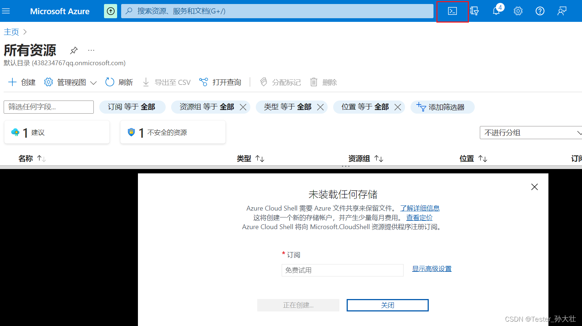Click 分配标记 tag button

(x=280, y=82)
